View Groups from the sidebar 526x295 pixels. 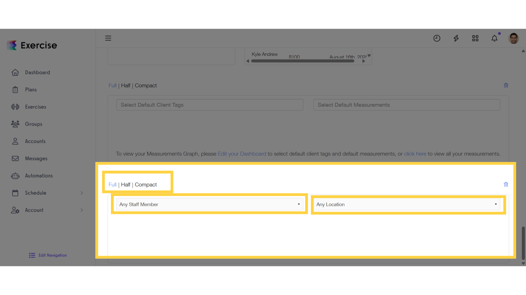coord(34,124)
